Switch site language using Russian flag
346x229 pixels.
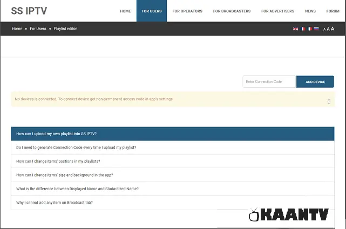(x=316, y=29)
